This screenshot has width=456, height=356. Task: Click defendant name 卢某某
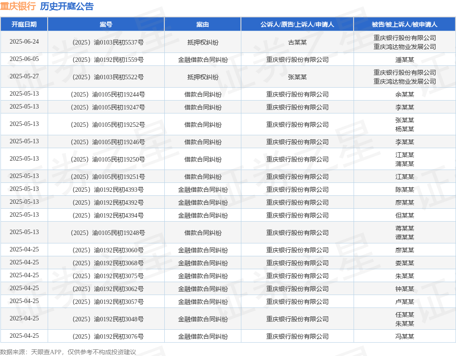[404, 302]
